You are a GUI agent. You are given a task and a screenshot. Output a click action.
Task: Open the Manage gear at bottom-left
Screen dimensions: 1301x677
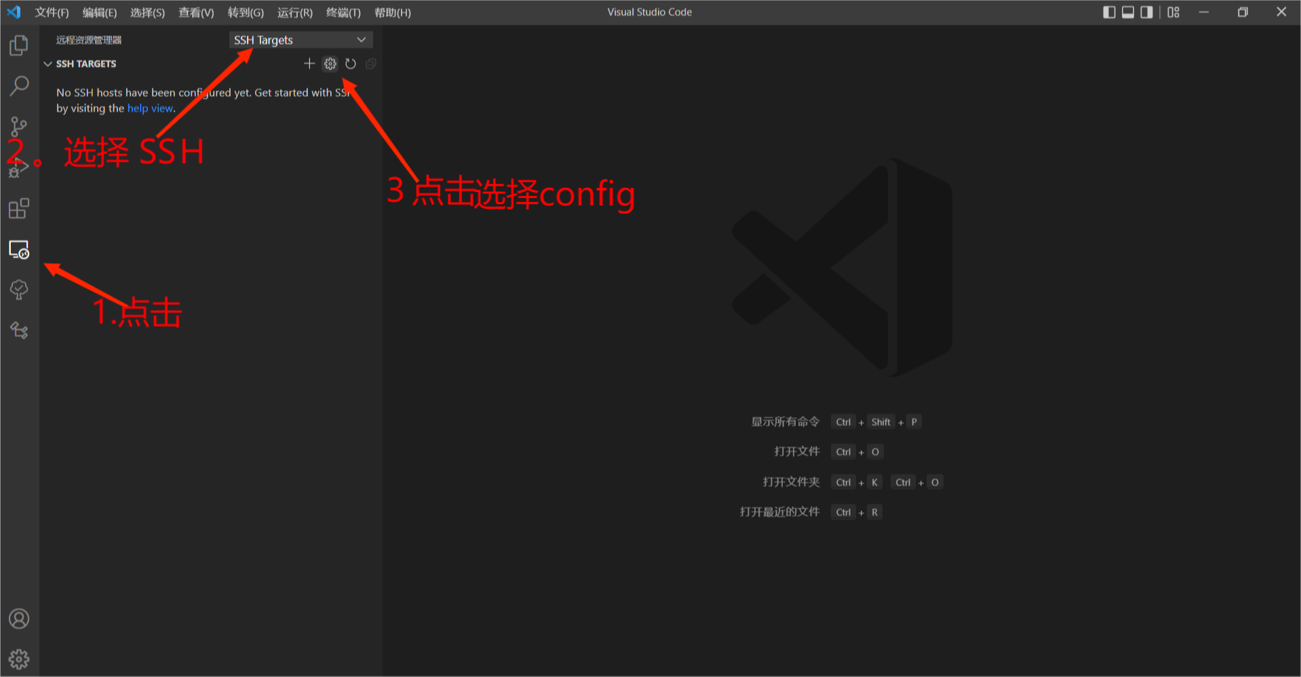tap(19, 659)
